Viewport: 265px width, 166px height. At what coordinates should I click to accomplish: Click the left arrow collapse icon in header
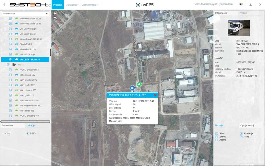pos(5,5)
